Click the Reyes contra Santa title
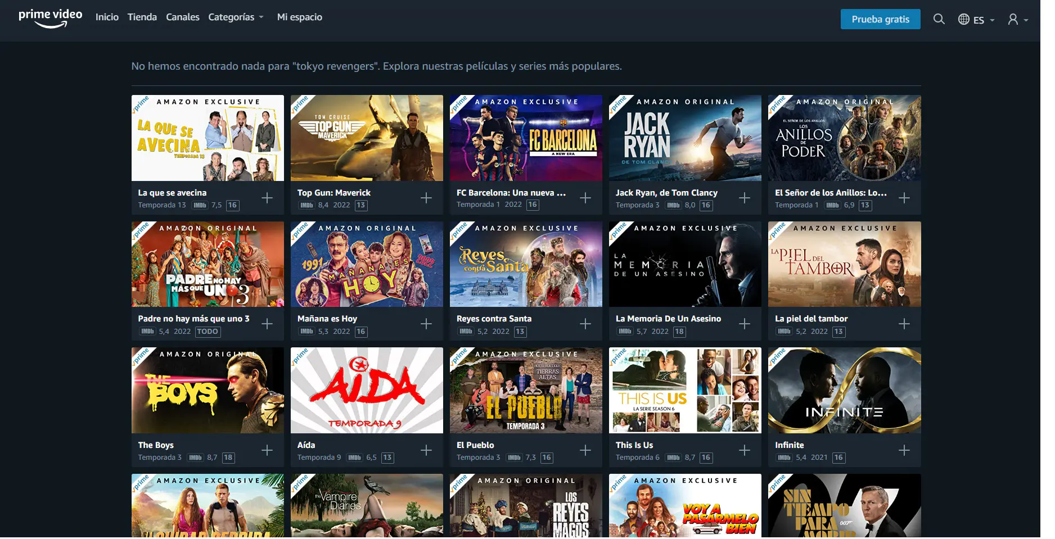The image size is (1055, 539). [494, 319]
